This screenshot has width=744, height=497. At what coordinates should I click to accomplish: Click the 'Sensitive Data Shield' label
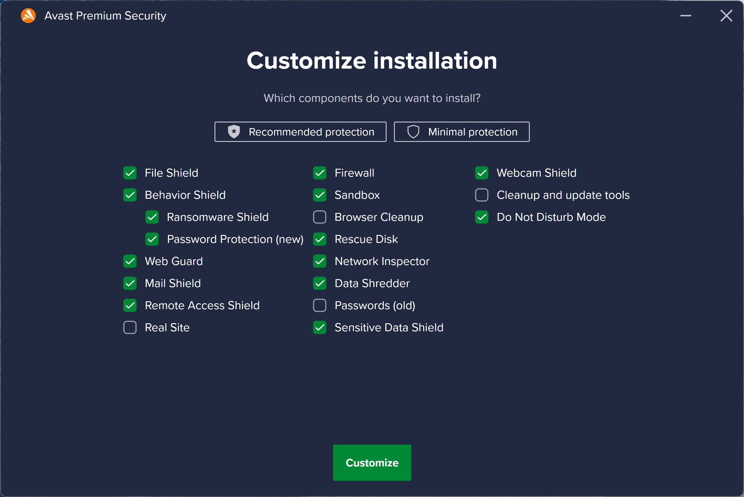pos(389,327)
